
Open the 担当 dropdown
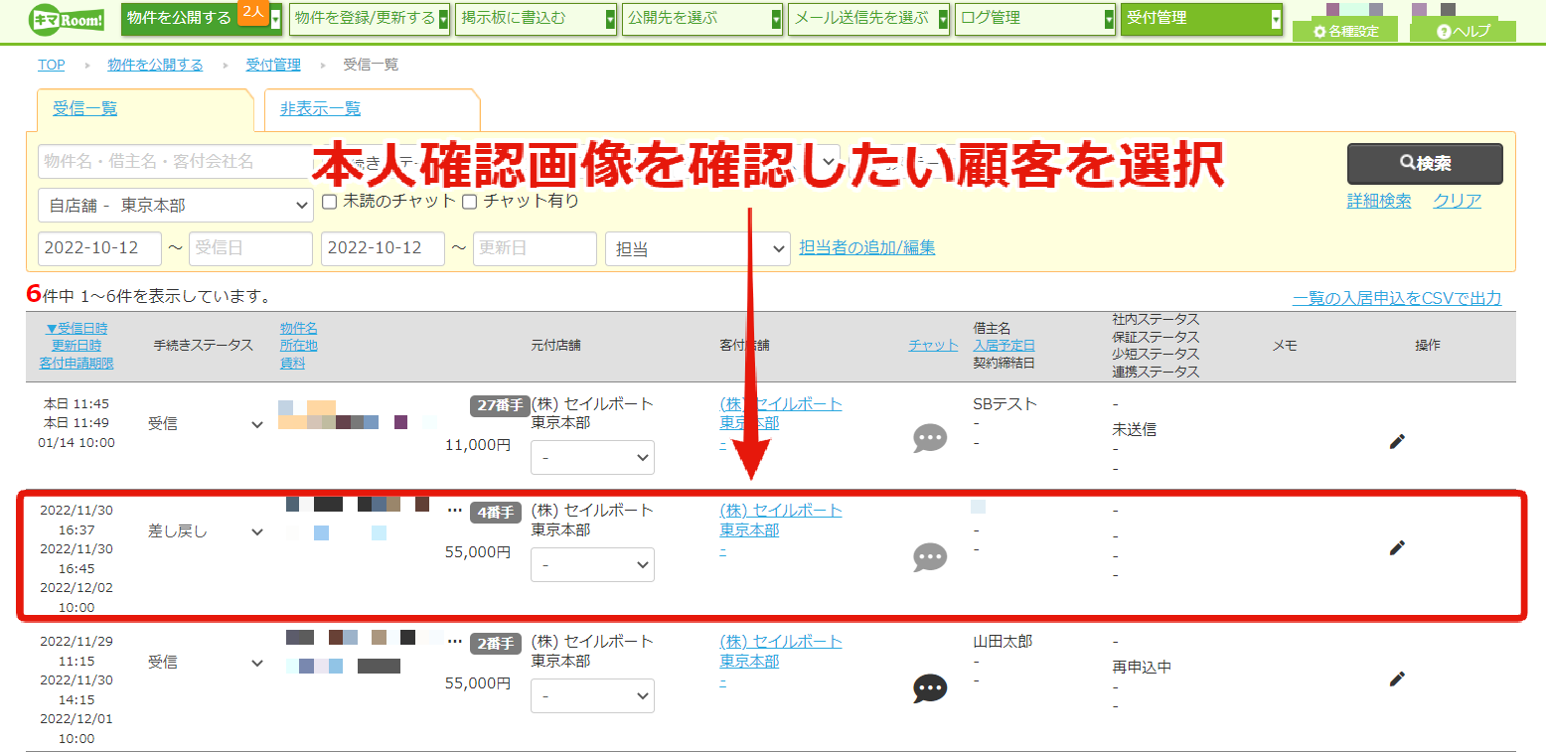[x=697, y=248]
